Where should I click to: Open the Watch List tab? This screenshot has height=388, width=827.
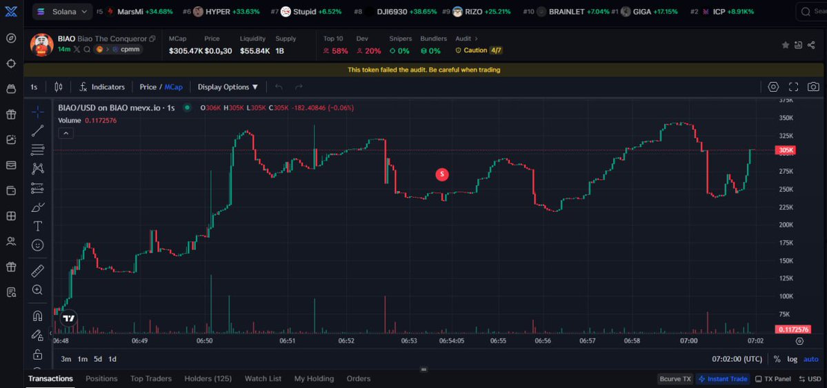click(x=263, y=378)
